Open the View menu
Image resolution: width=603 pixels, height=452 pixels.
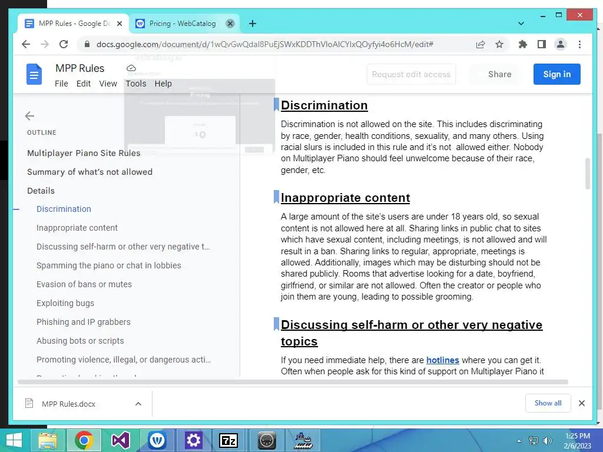coord(108,84)
